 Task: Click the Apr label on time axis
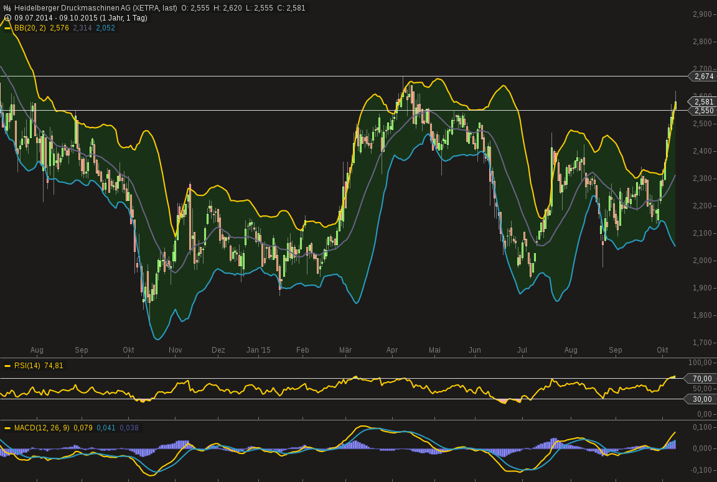(392, 350)
